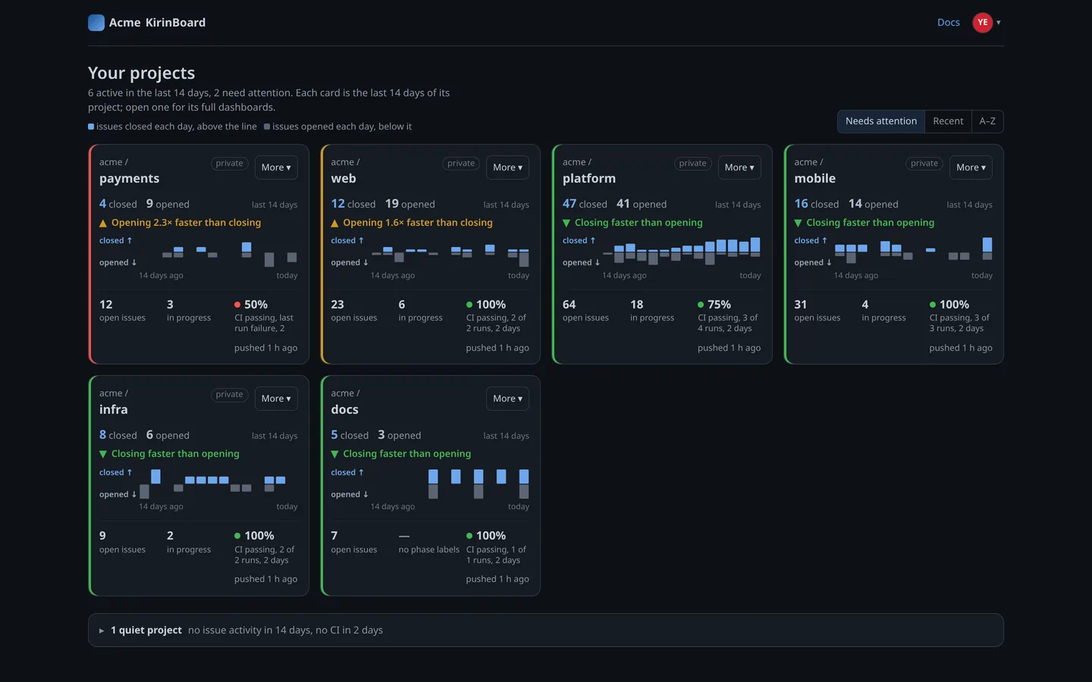Open the More dropdown on web card
Viewport: 1092px width, 682px height.
pos(507,167)
